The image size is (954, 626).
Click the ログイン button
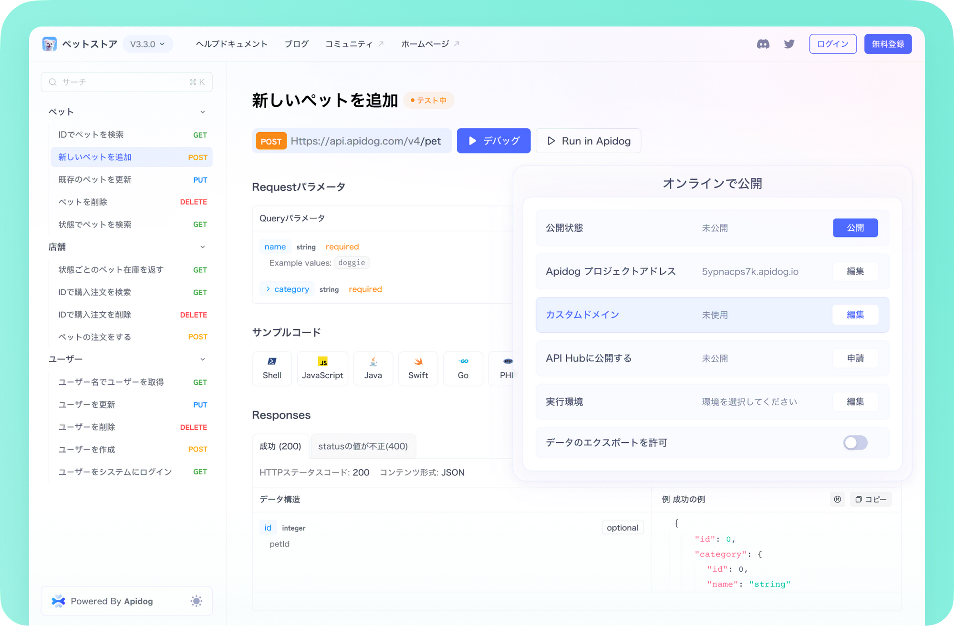click(833, 44)
